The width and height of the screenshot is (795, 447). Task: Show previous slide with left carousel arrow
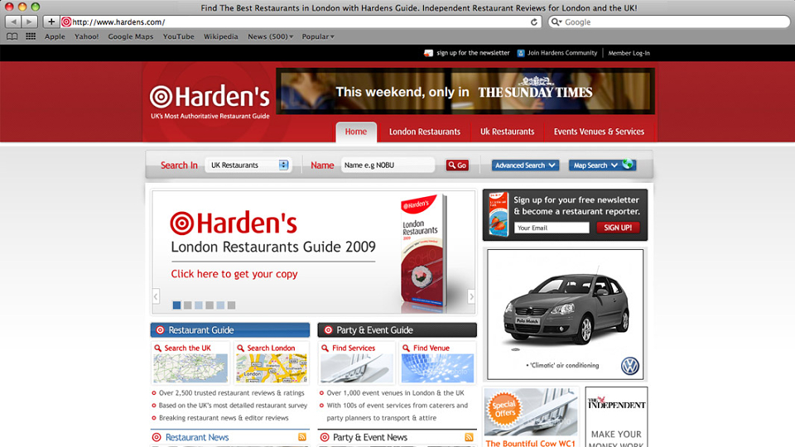click(157, 296)
